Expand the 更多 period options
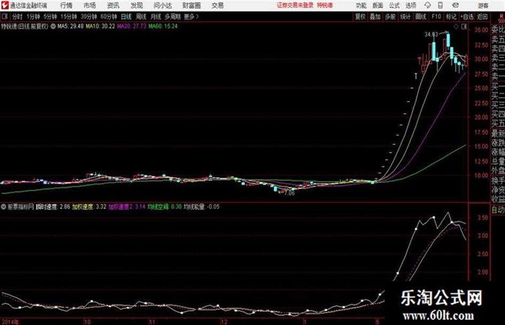Viewport: 505px width, 325px height. coord(191,17)
